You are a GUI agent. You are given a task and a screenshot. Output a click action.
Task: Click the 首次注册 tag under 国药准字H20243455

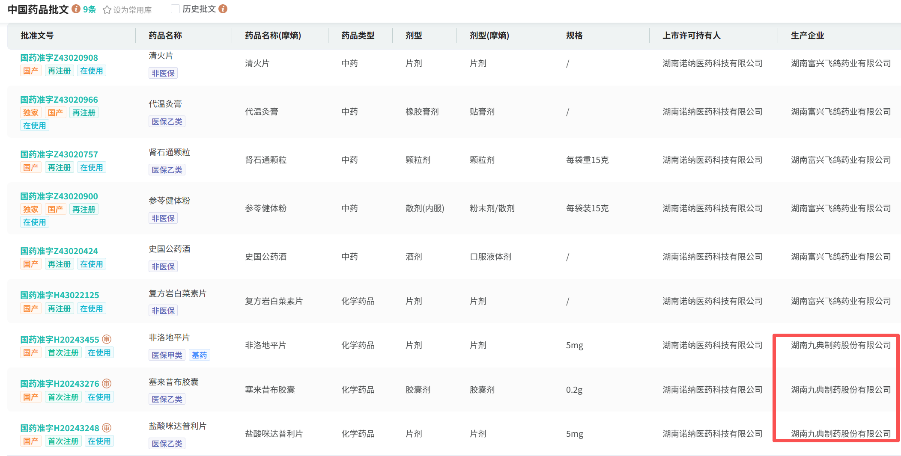(63, 352)
